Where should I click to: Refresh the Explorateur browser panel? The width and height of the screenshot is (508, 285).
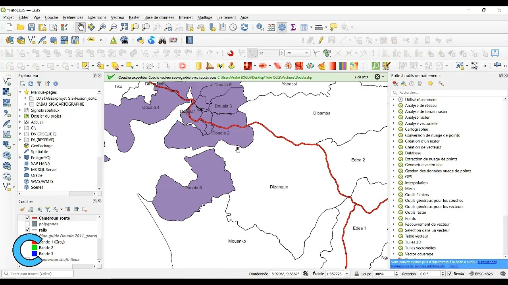(x=31, y=84)
